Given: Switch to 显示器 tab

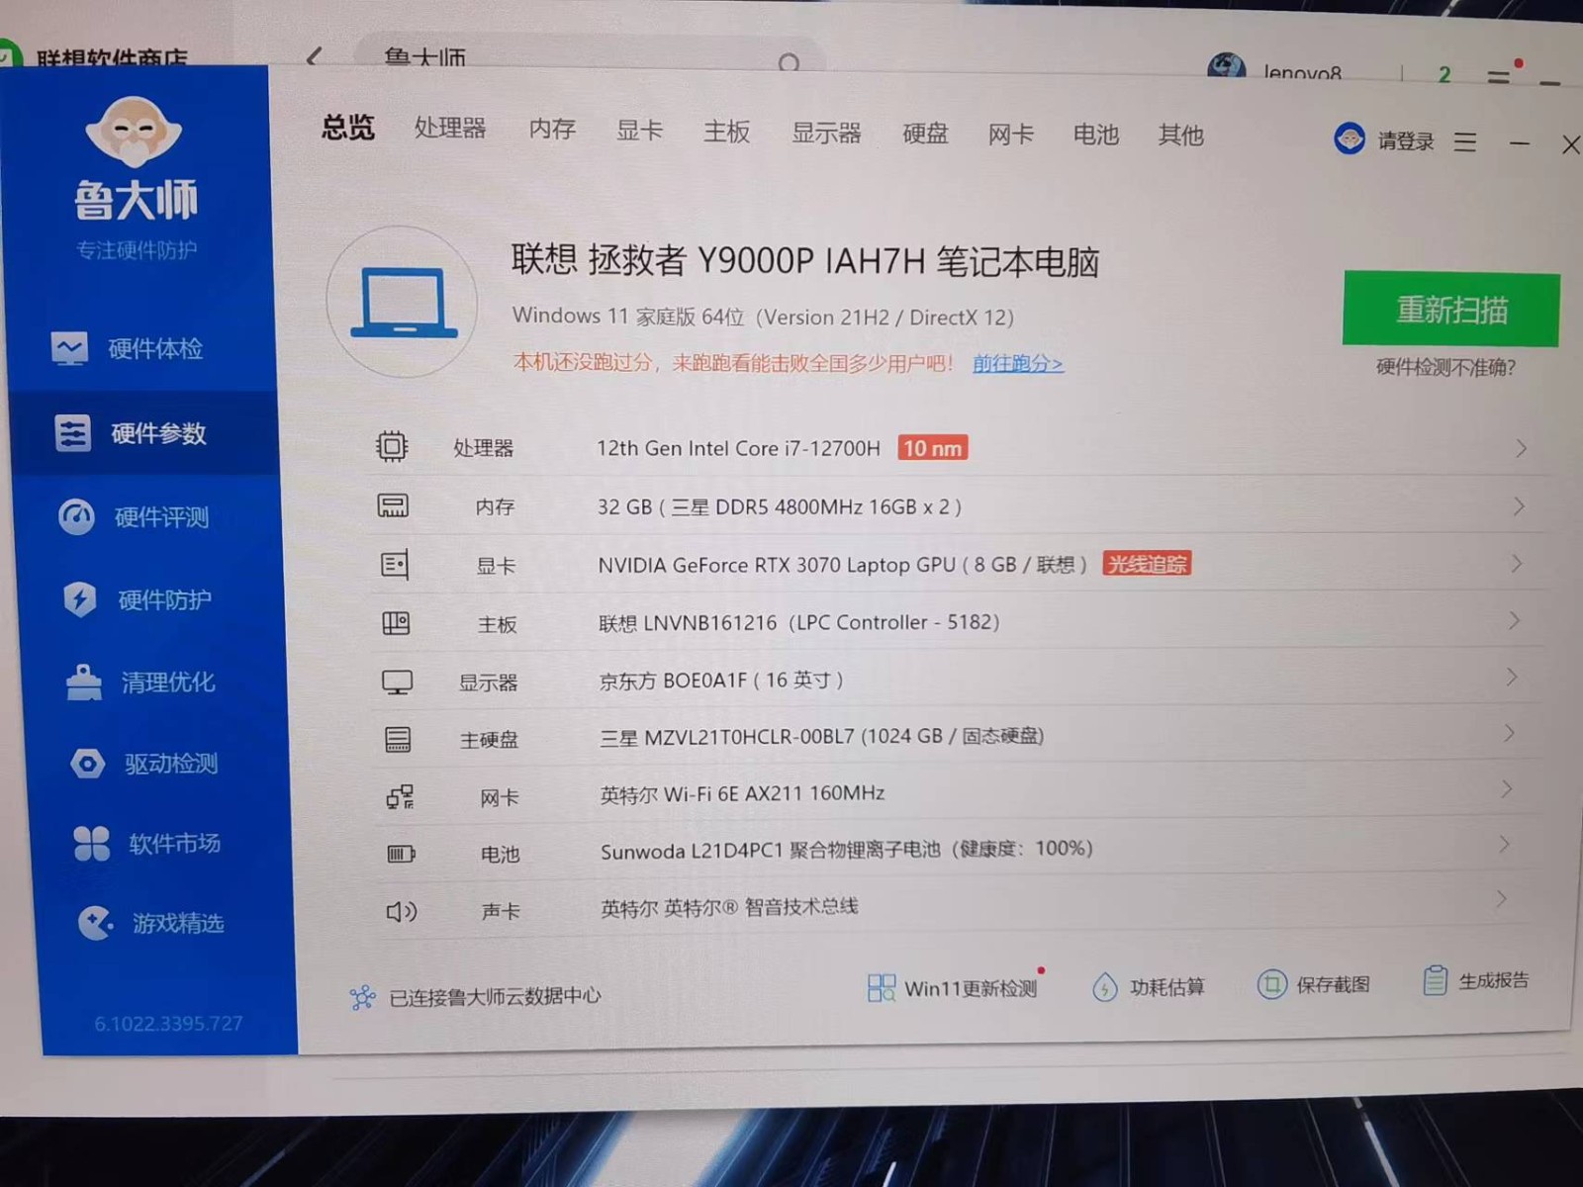Looking at the screenshot, I should 826,132.
